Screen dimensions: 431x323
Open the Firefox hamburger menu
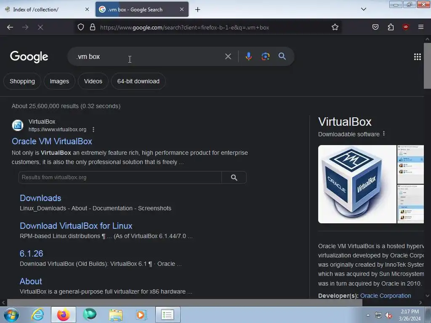pyautogui.click(x=420, y=27)
